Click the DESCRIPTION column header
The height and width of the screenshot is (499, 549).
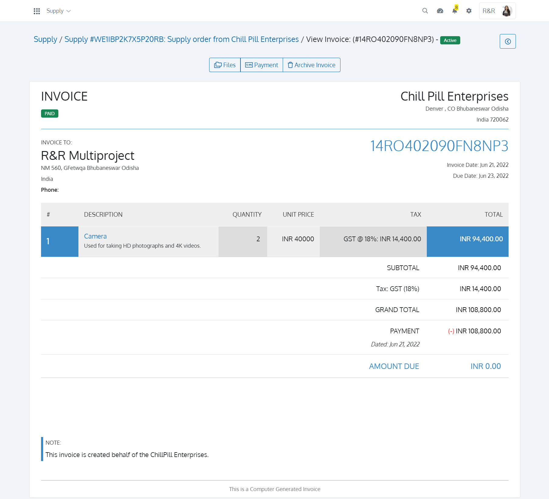[x=103, y=215]
